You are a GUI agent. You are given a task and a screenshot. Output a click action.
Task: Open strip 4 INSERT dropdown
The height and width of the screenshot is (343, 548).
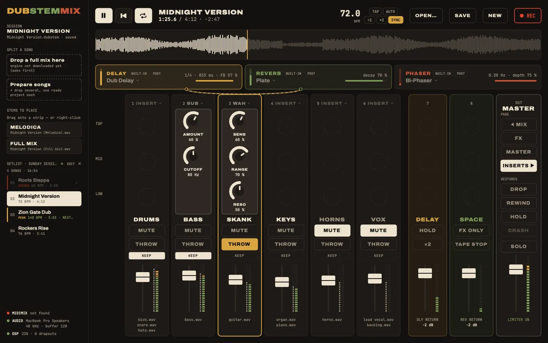(286, 103)
